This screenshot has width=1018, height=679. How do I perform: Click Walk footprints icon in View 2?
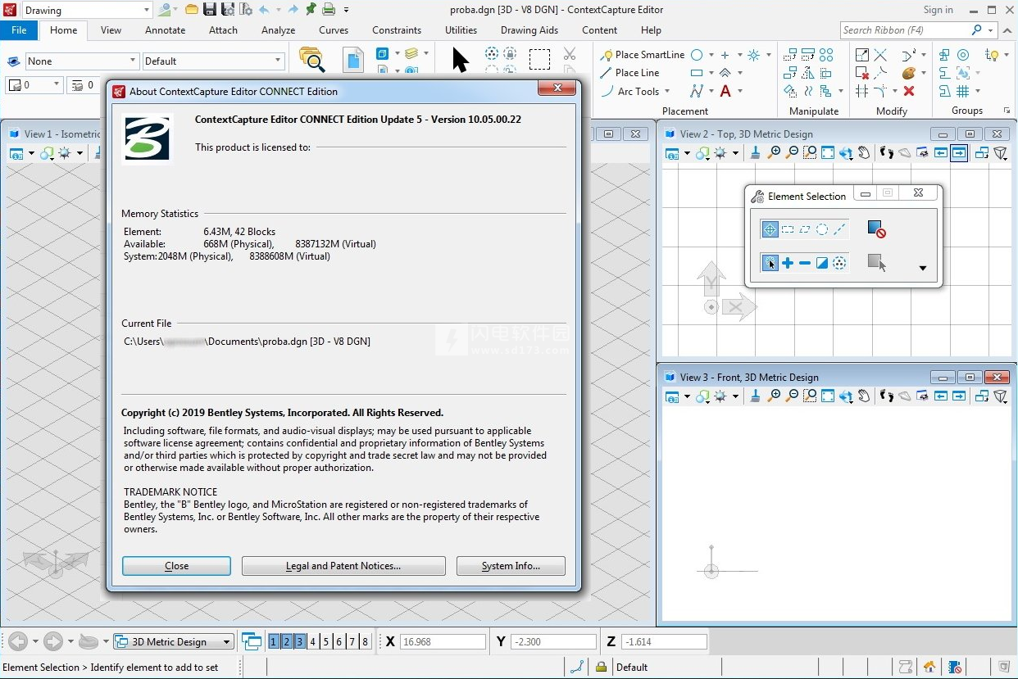coord(886,153)
